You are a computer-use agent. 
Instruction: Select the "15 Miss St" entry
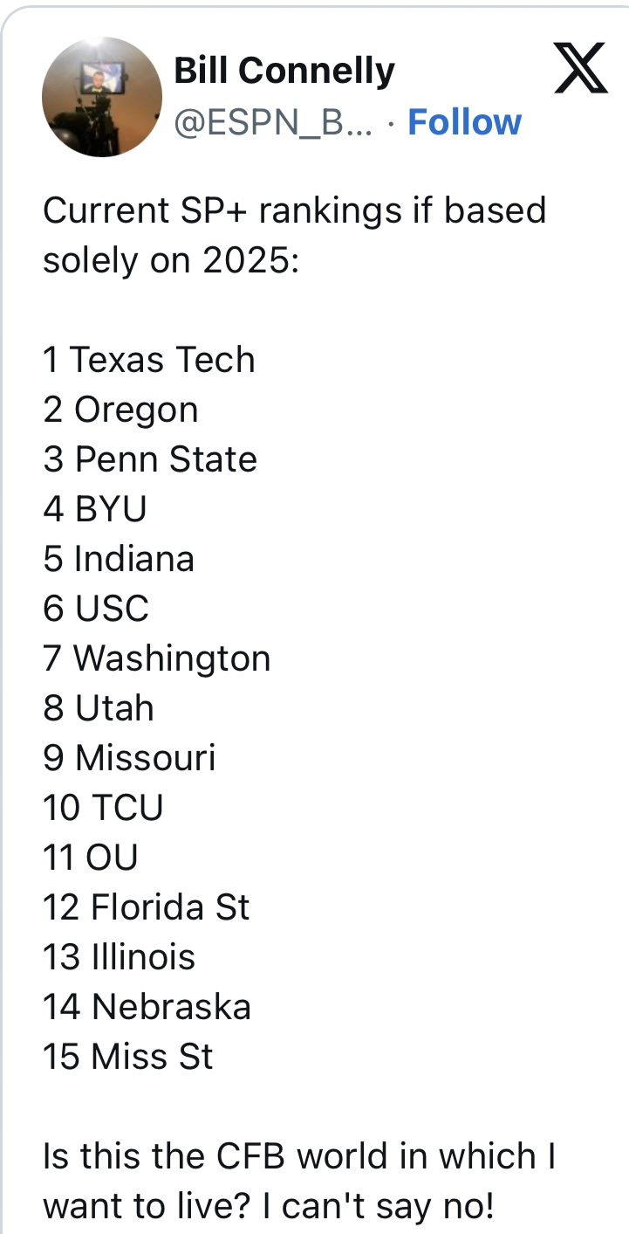pos(128,1057)
